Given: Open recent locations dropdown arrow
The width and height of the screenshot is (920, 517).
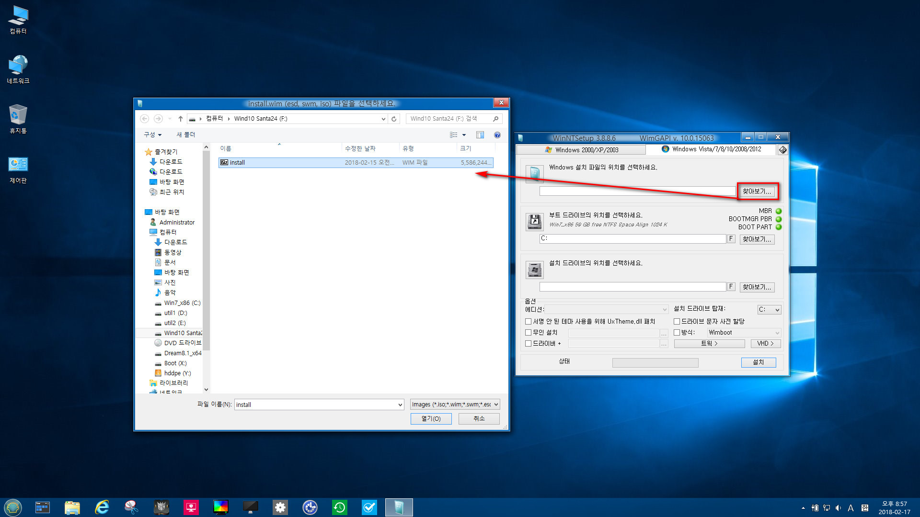Looking at the screenshot, I should tap(170, 119).
